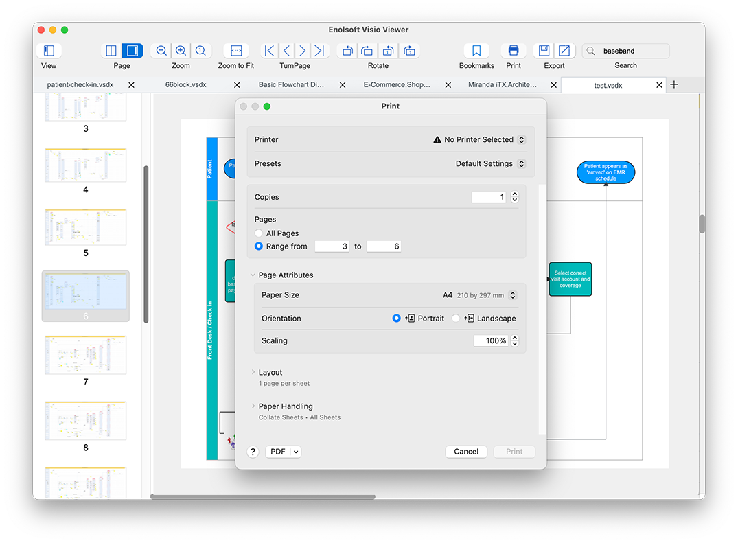The width and height of the screenshot is (738, 543).
Task: Switch to the patient-check-in.vsdx tab
Action: [x=80, y=85]
